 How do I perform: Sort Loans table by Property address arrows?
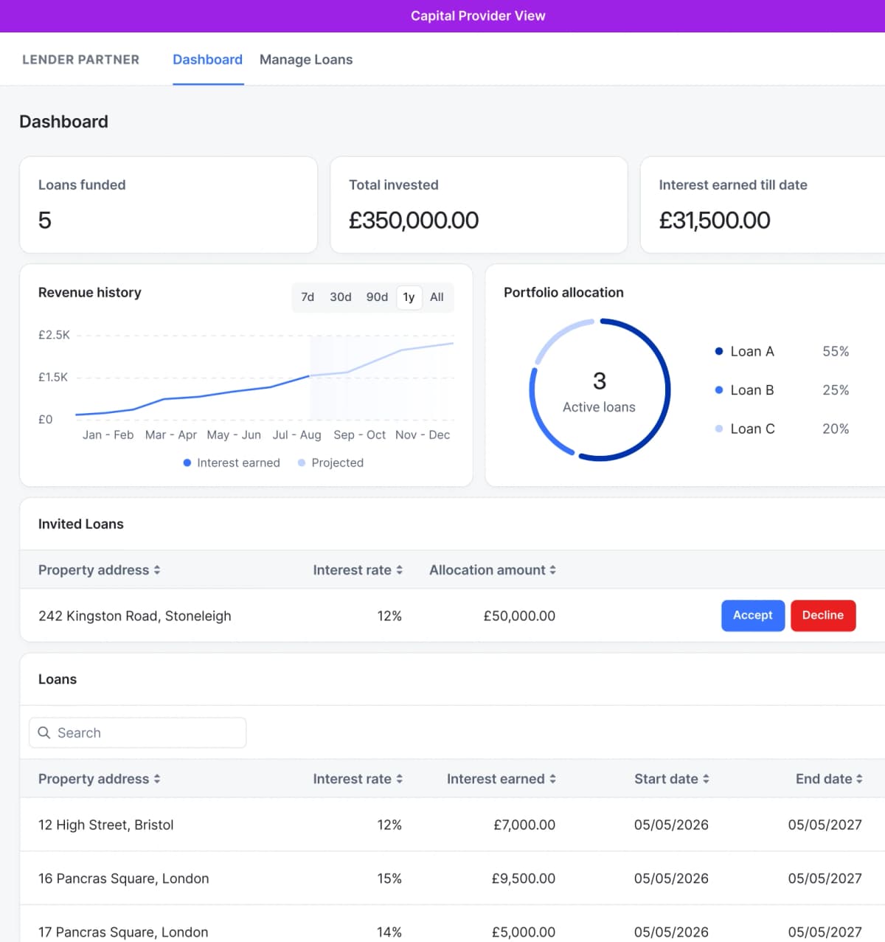point(157,779)
